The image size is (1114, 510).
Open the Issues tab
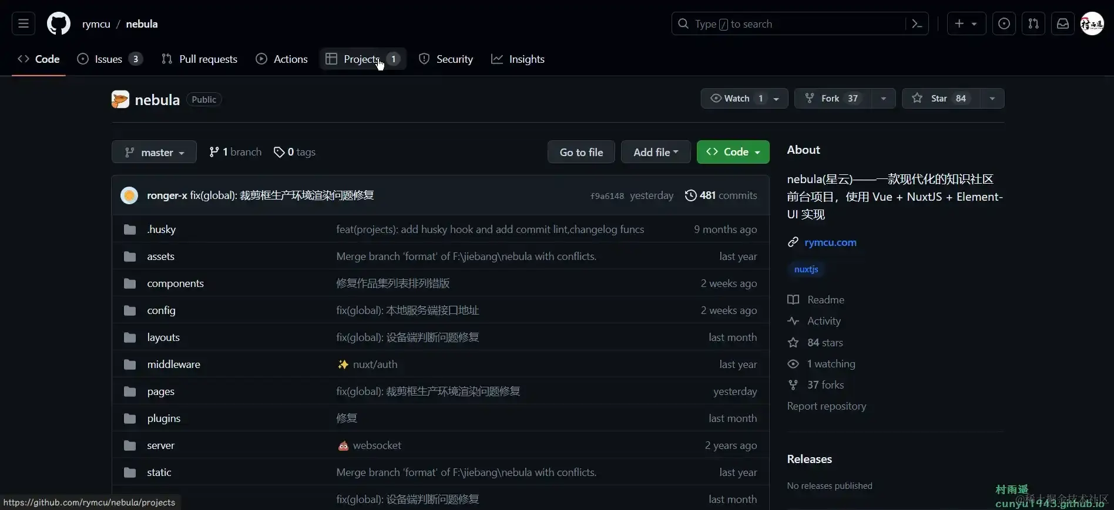point(110,59)
